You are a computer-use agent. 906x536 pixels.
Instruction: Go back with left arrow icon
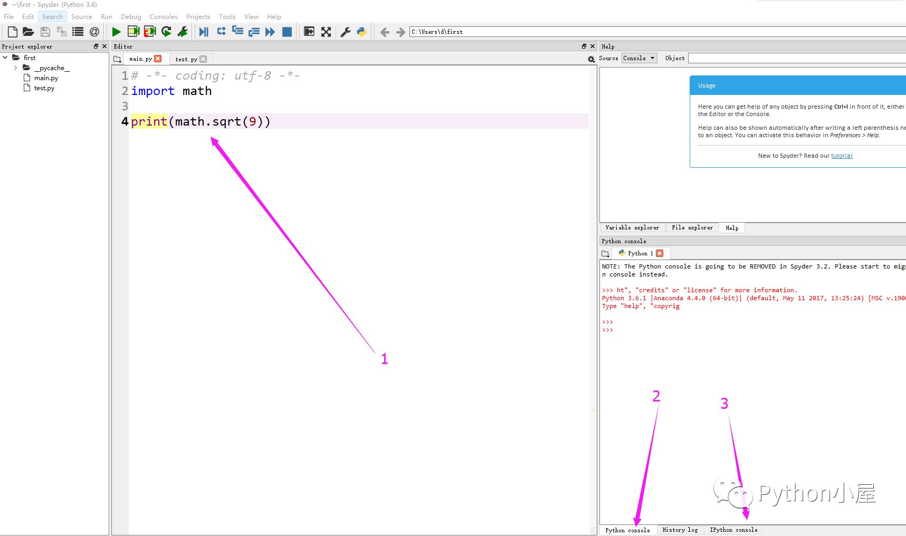[x=385, y=32]
